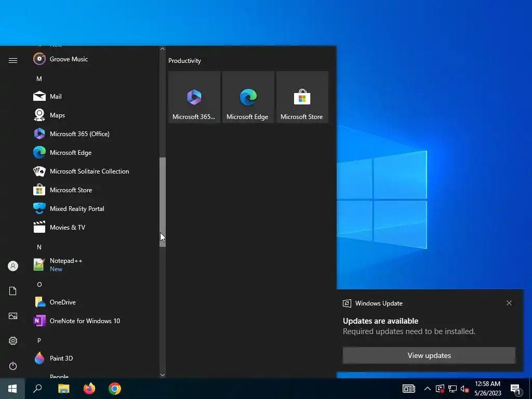Jump to letter P section header

[x=39, y=340]
